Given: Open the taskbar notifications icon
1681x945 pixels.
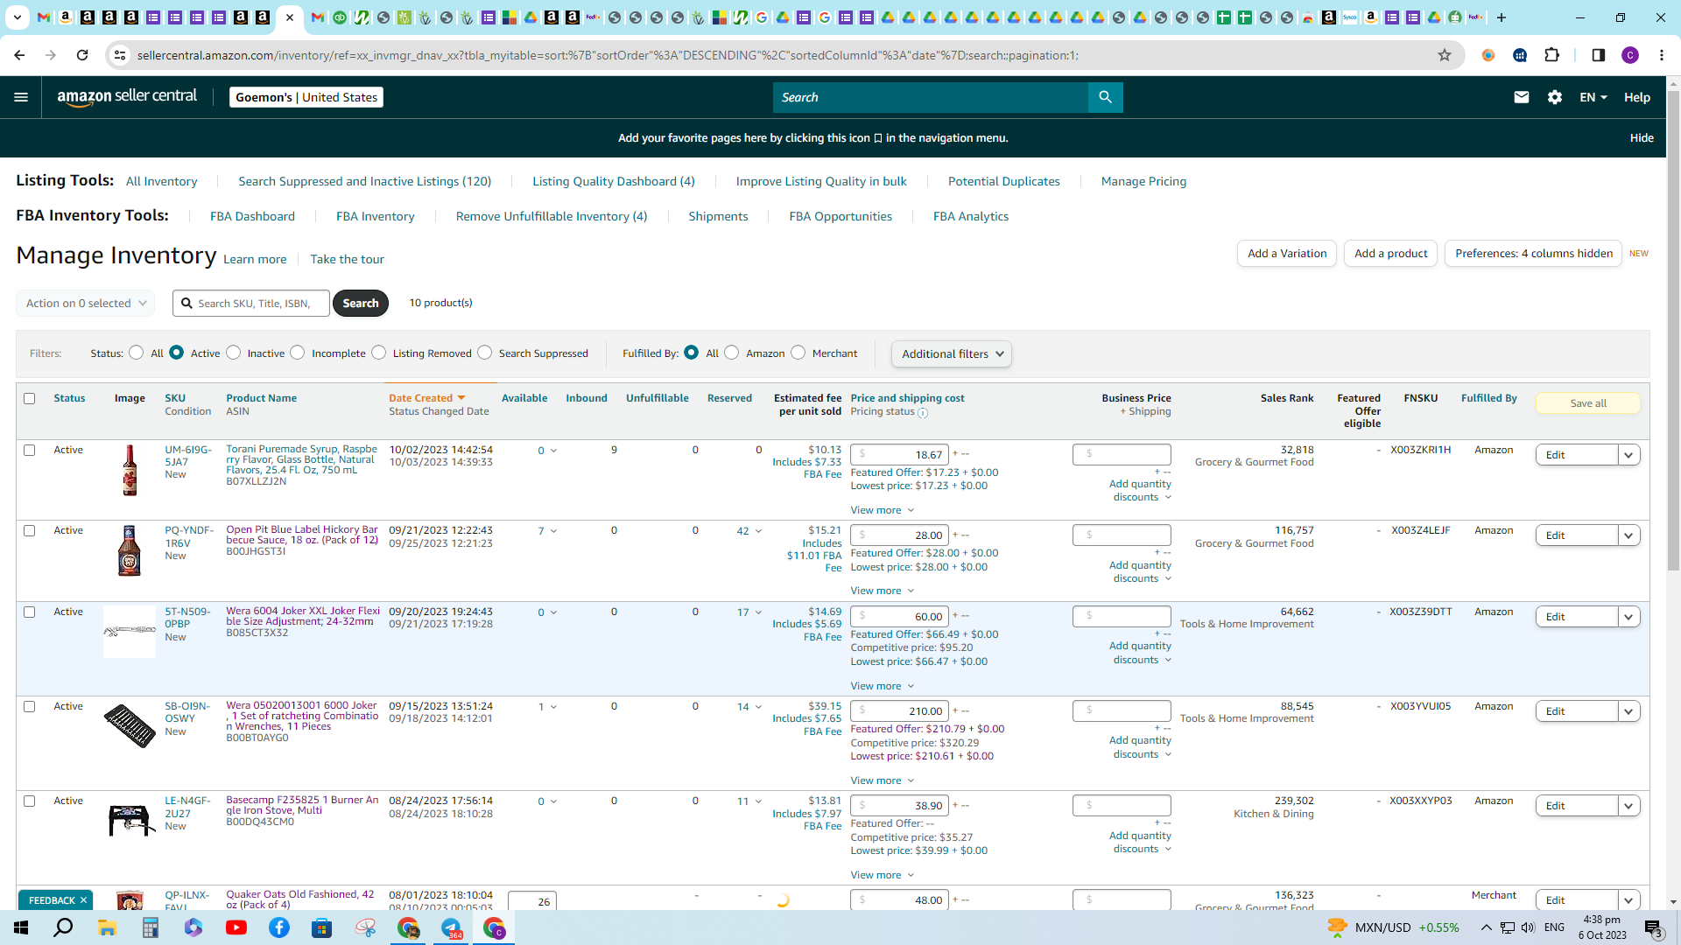Looking at the screenshot, I should (x=1654, y=928).
